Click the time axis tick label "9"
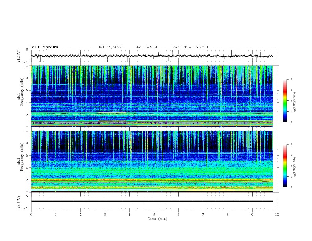This screenshot has width=312, height=241. [x=252, y=215]
